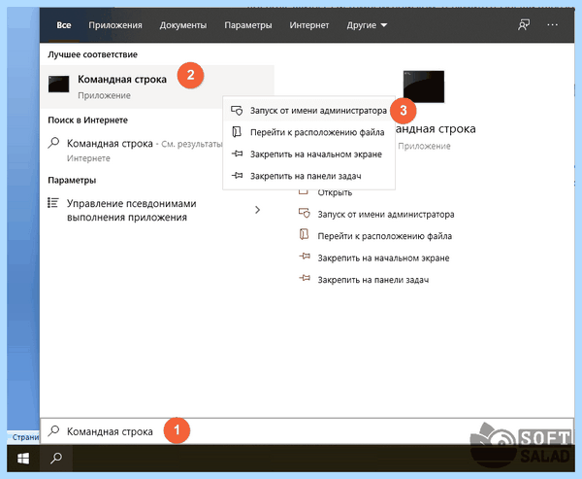Click file location icon in context menu
Image resolution: width=582 pixels, height=479 pixels.
pyautogui.click(x=237, y=132)
